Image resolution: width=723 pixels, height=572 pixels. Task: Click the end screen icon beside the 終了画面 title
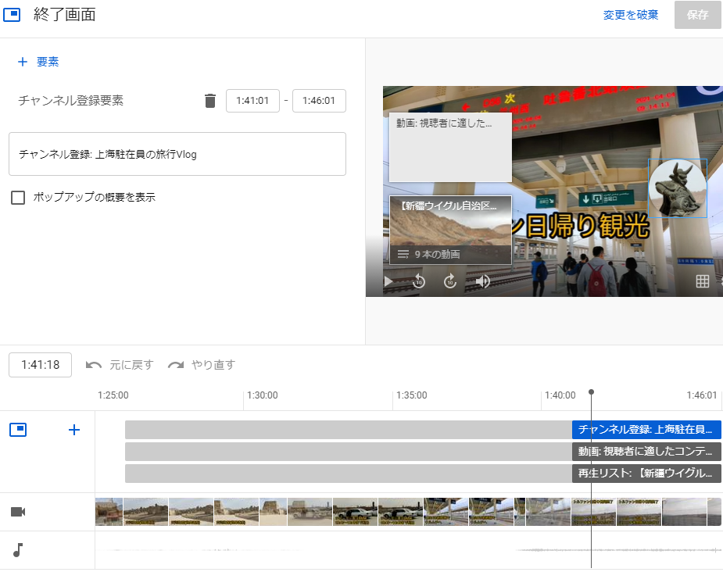click(x=12, y=15)
